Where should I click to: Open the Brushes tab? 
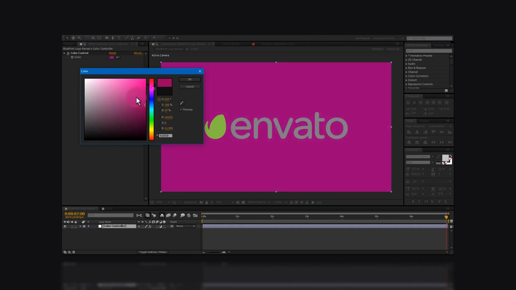(x=439, y=45)
